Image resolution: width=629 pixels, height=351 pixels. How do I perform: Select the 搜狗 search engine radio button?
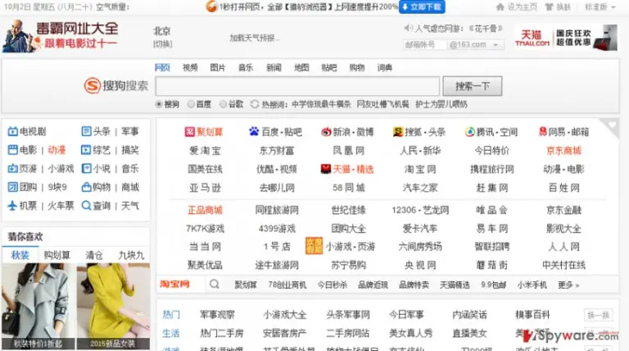click(x=159, y=104)
